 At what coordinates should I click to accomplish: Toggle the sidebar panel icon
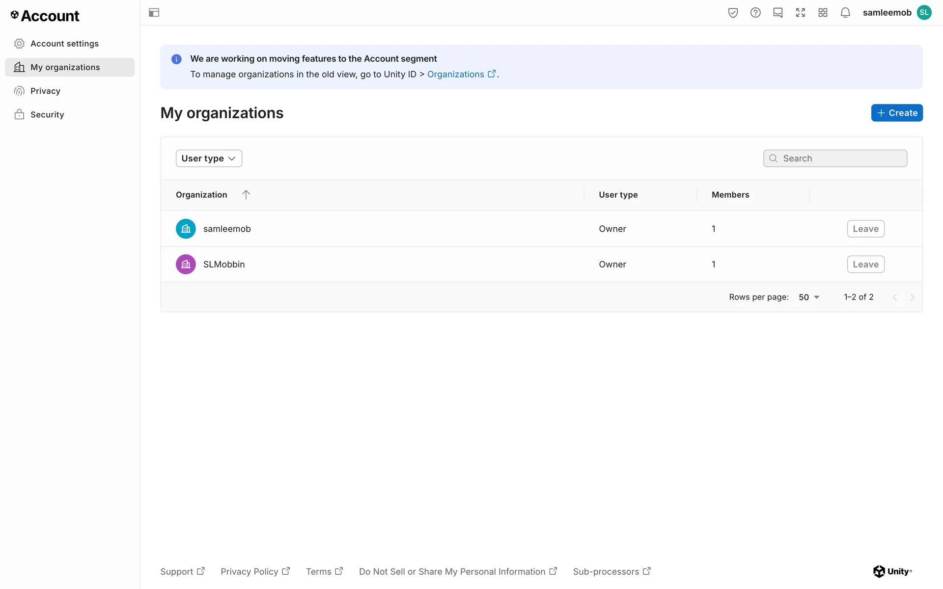154,13
